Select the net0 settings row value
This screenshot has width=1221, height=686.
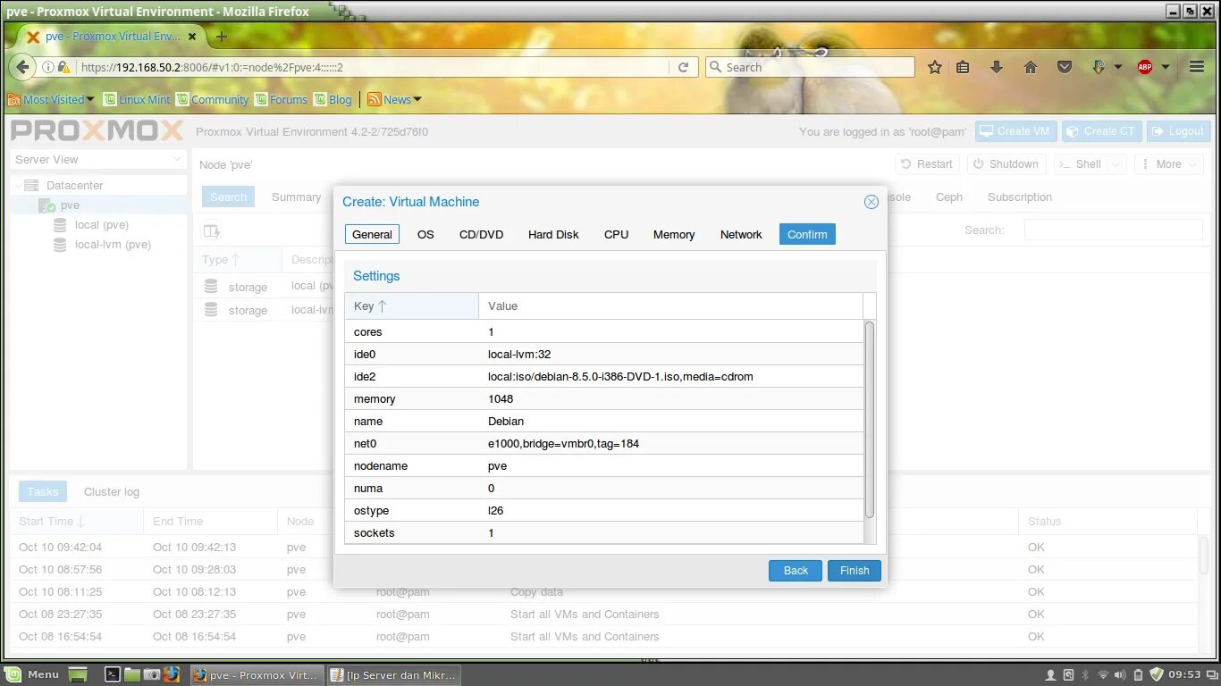click(x=563, y=443)
